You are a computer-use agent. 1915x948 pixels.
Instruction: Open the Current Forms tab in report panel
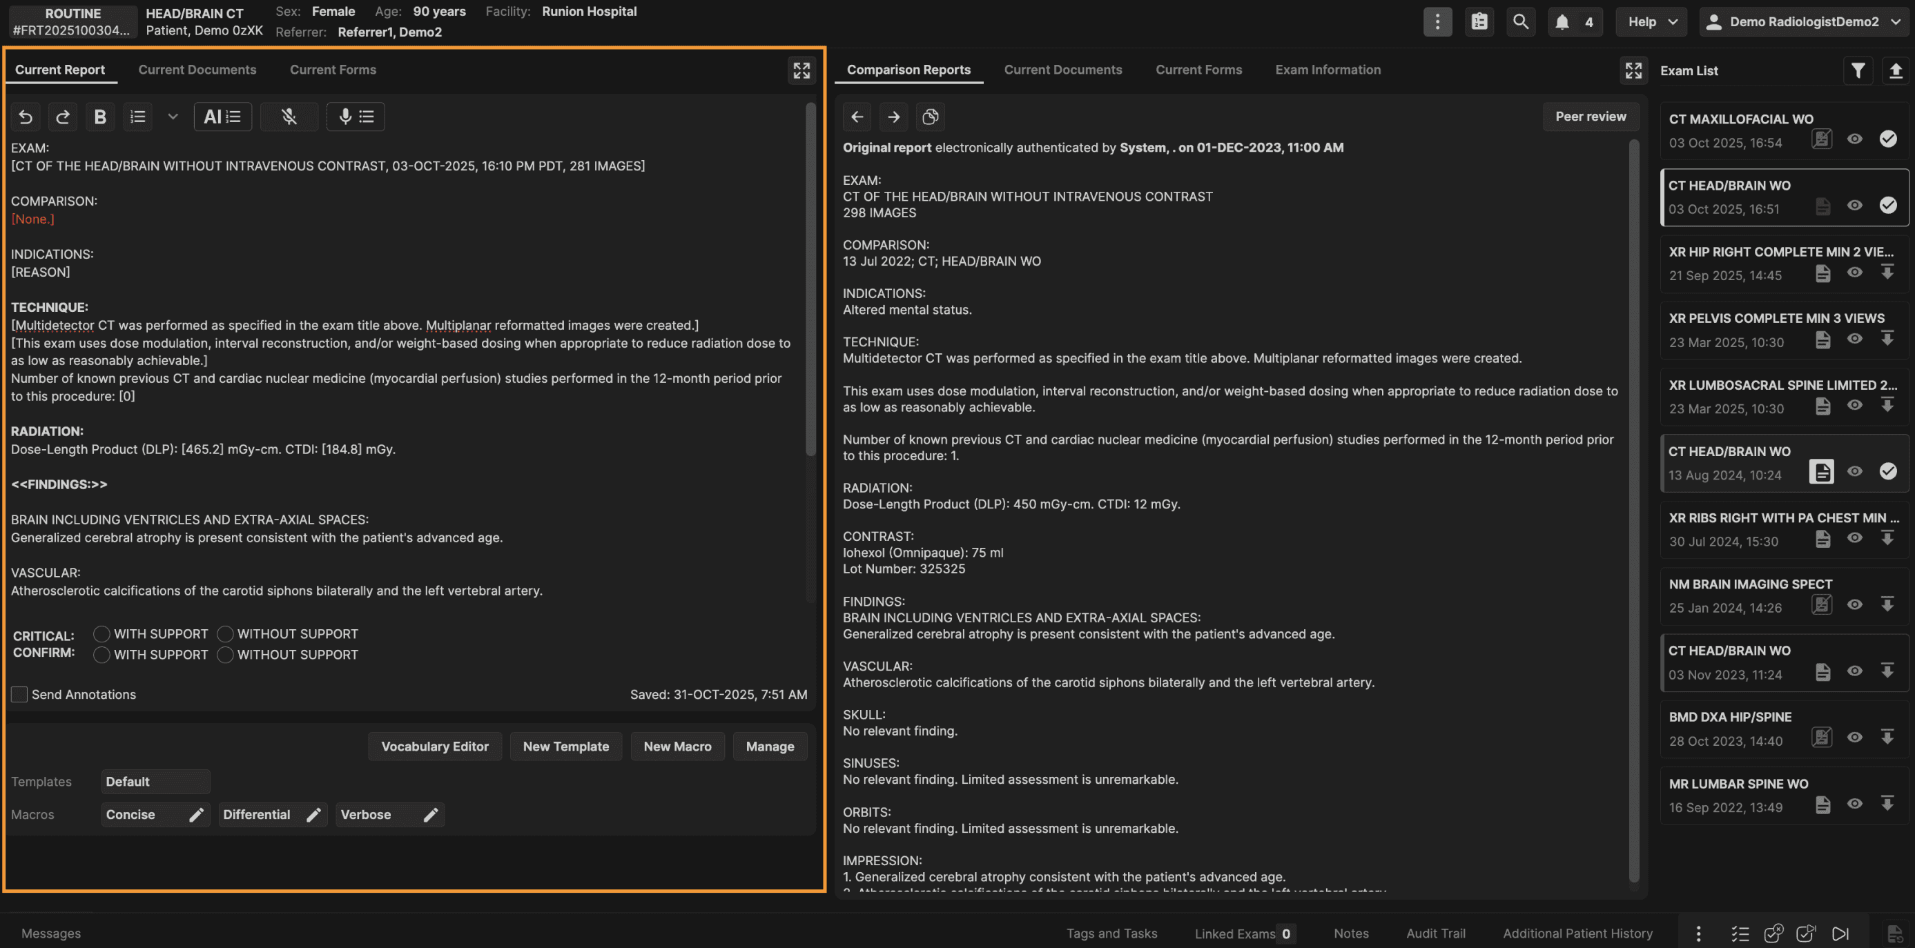[x=332, y=70]
